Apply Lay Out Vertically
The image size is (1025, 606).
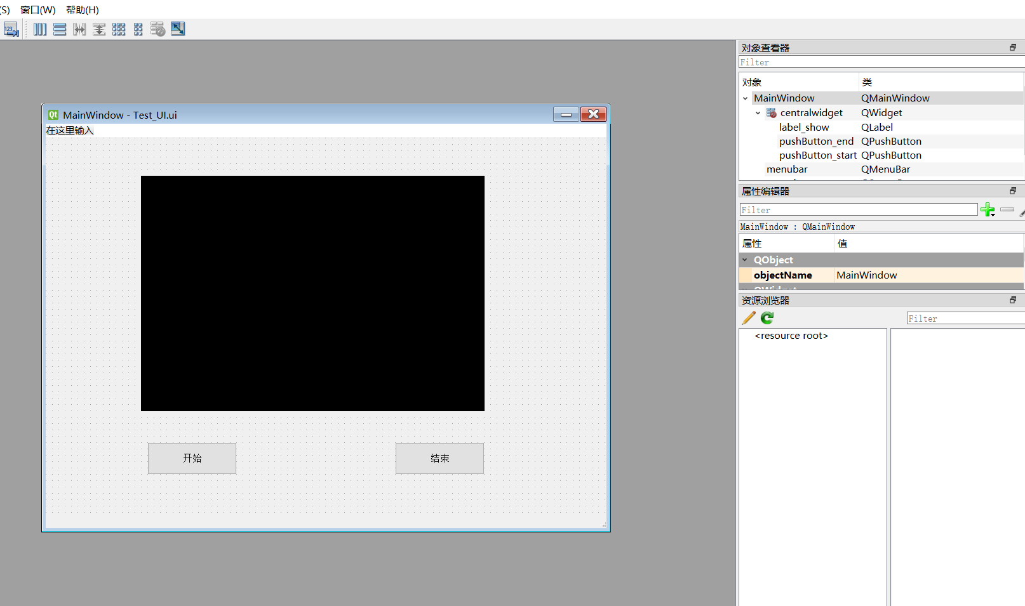(x=60, y=29)
